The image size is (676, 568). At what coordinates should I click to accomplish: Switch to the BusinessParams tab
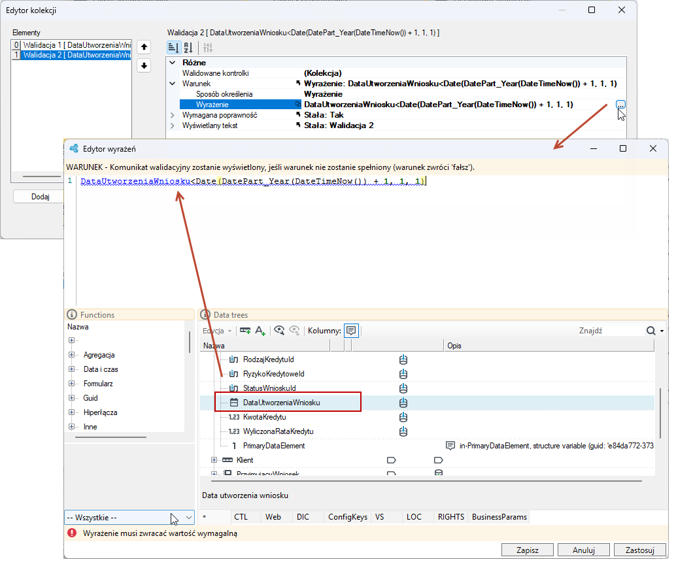click(499, 517)
